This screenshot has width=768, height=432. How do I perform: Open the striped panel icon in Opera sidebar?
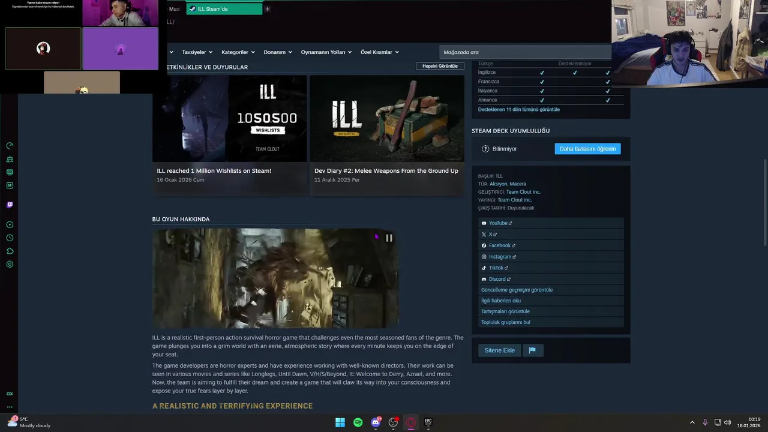click(10, 172)
